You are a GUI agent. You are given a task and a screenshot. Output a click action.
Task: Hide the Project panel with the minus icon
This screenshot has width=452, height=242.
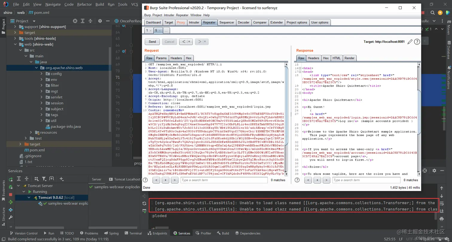pos(108,21)
